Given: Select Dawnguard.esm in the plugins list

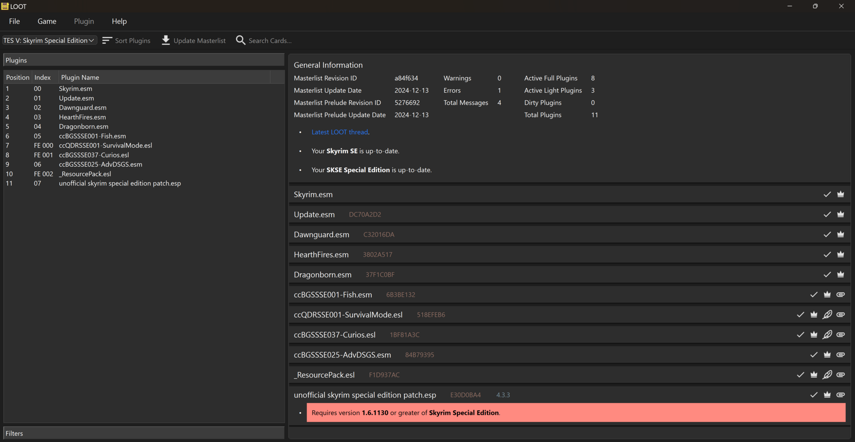Looking at the screenshot, I should pos(144,108).
